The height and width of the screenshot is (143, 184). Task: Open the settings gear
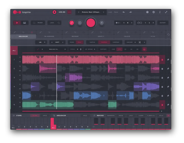(154, 12)
